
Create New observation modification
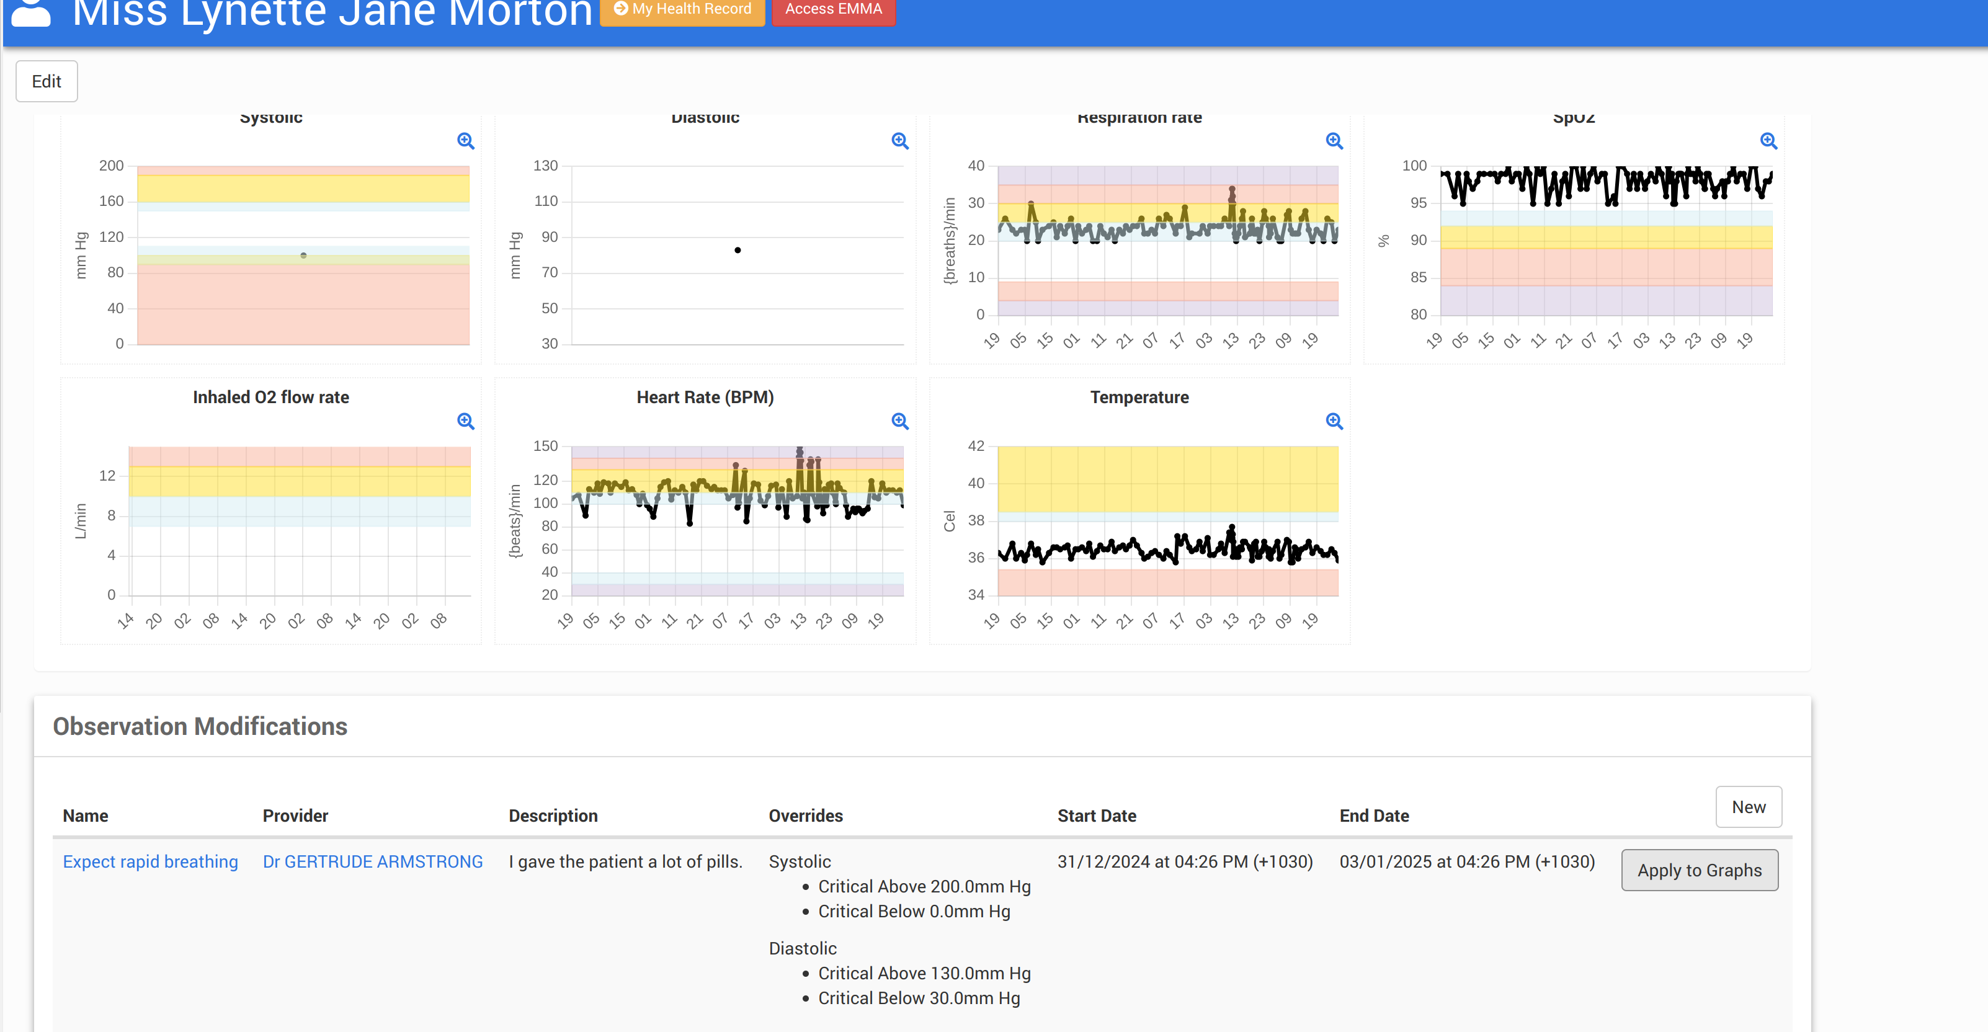click(x=1748, y=807)
